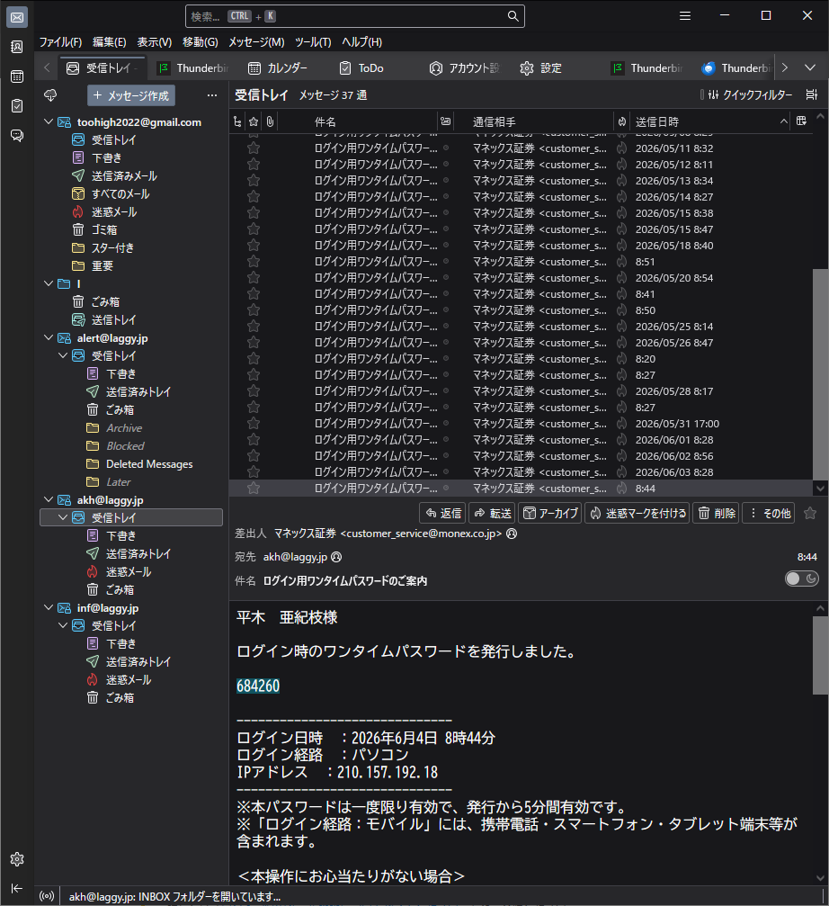This screenshot has height=906, width=829.
Task: Open the 表示(V) menu
Action: click(x=154, y=42)
